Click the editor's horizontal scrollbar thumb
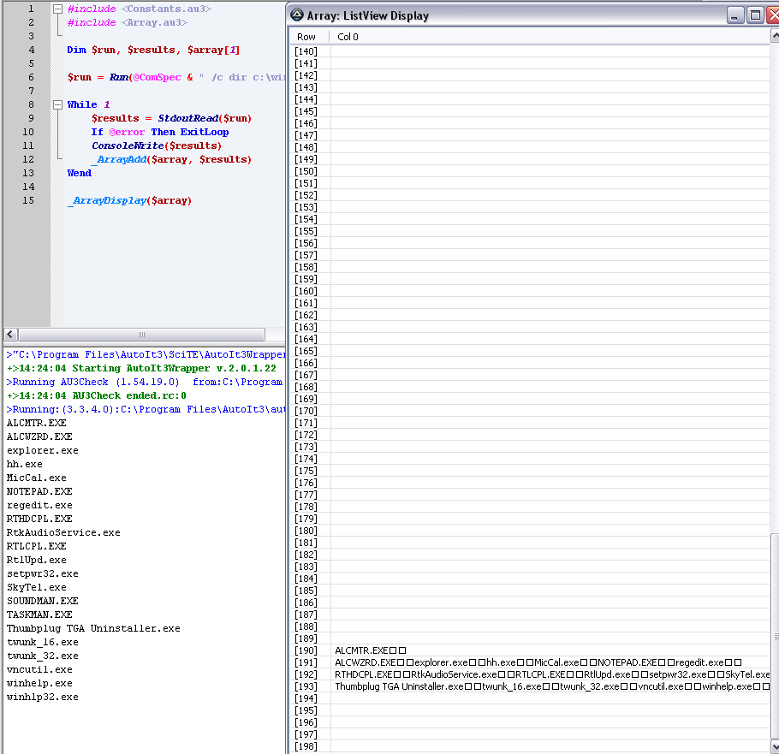The width and height of the screenshot is (779, 754). (141, 334)
